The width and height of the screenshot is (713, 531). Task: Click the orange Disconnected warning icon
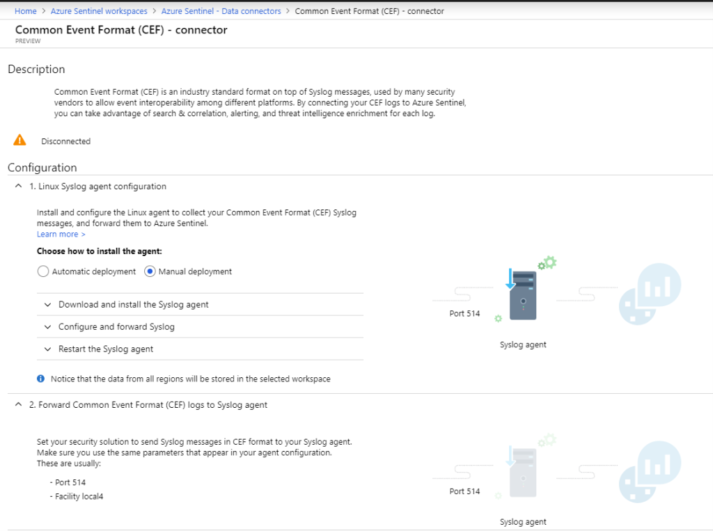tap(19, 140)
